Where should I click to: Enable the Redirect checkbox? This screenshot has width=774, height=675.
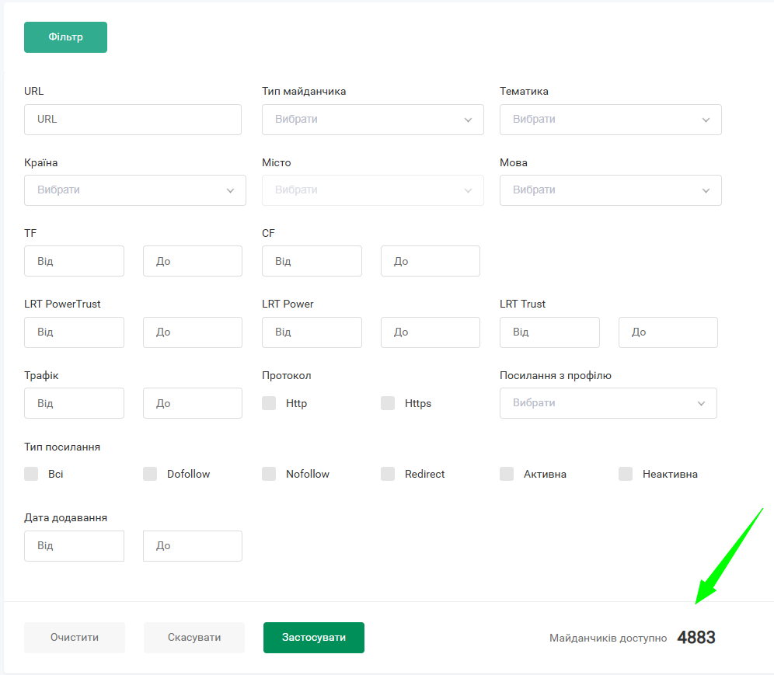click(388, 474)
